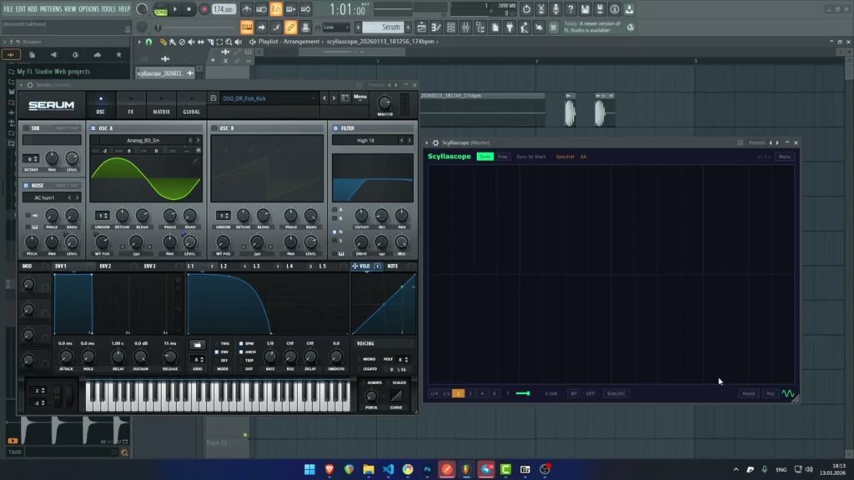Toggle the countdown before recording icon
This screenshot has height=480, width=854.
point(276,9)
